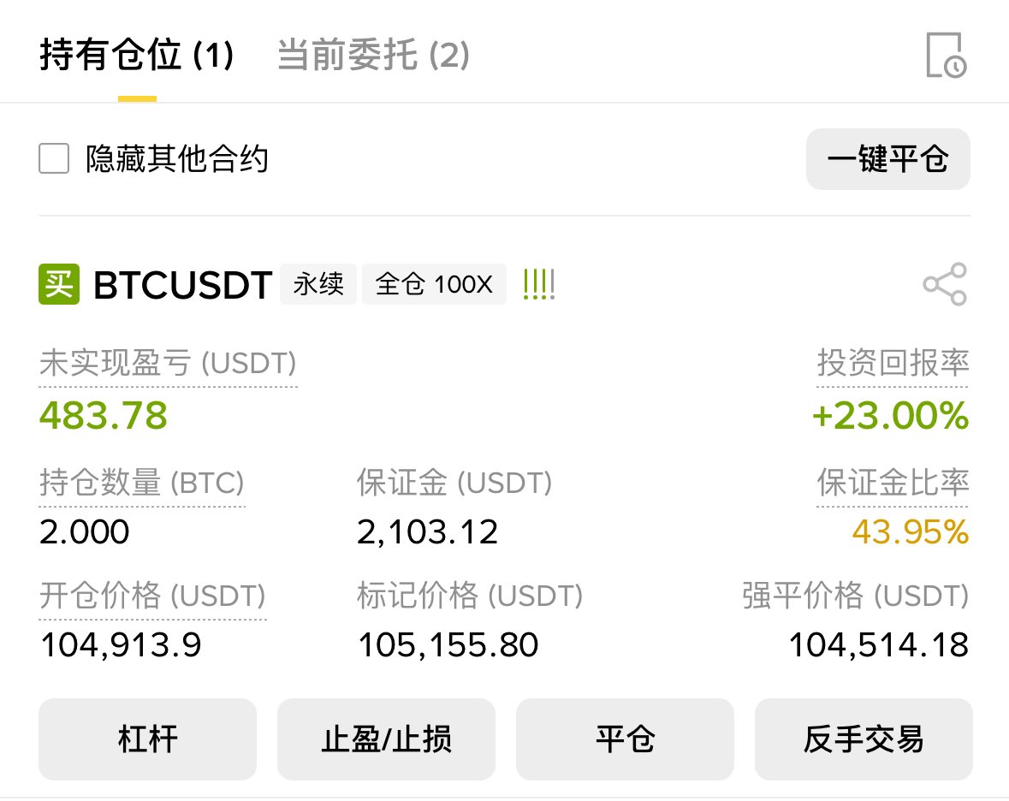Tap the 持仓数量 (BTC) underlined label
The height and width of the screenshot is (801, 1009).
click(x=142, y=482)
